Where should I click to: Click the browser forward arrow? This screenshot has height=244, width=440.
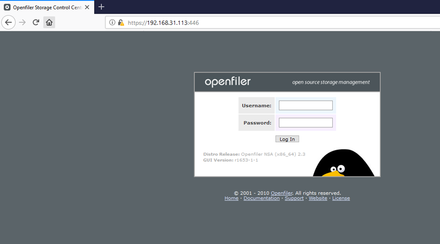22,22
